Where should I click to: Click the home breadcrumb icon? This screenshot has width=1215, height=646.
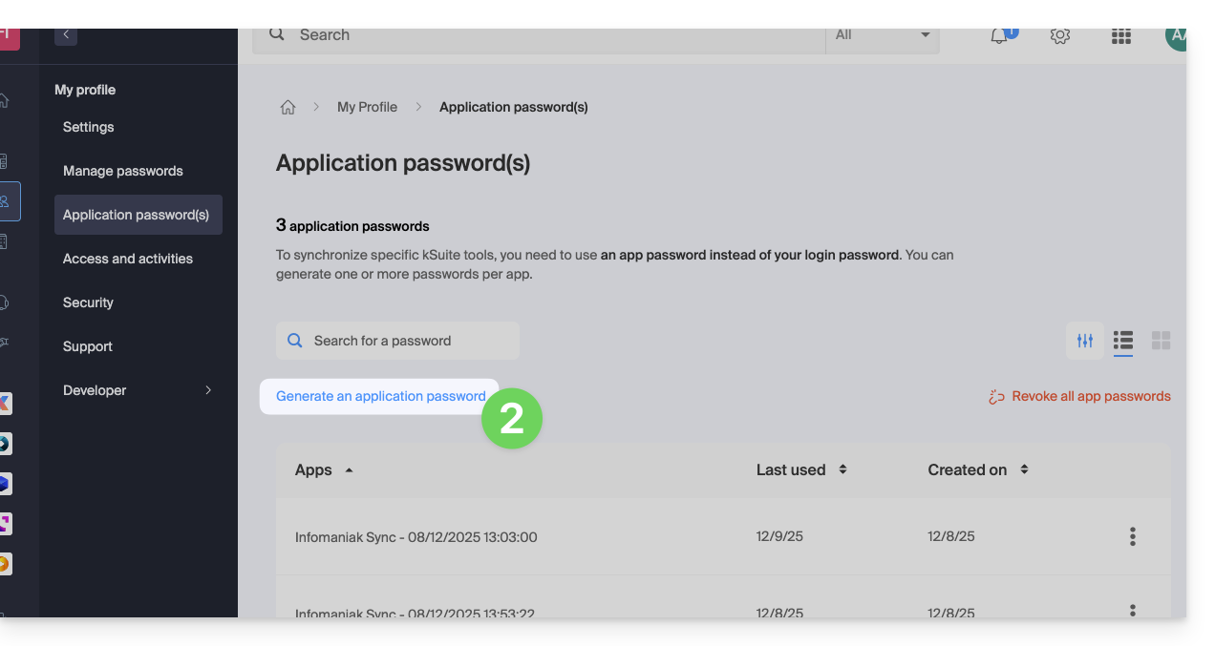click(x=288, y=108)
